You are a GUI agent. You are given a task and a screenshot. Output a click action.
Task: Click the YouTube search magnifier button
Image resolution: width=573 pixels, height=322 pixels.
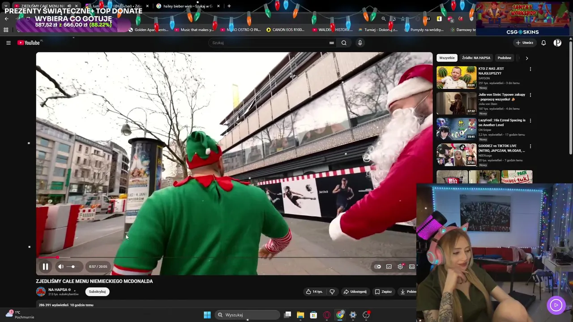click(344, 43)
